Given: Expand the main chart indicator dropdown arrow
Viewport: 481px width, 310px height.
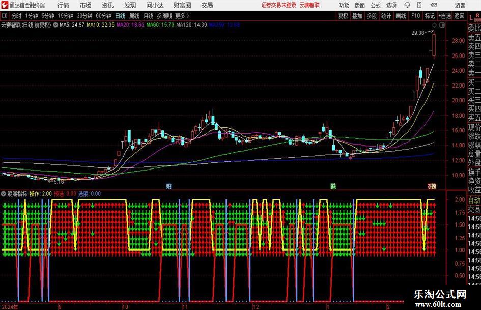Looking at the screenshot, I should (55, 25).
